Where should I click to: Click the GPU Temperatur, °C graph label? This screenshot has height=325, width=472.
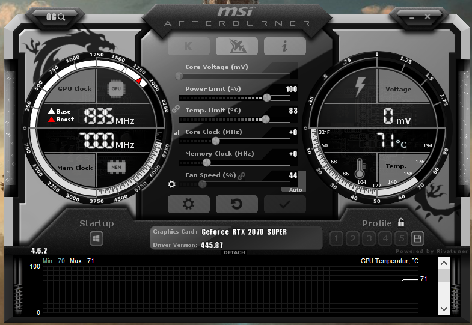coord(390,261)
